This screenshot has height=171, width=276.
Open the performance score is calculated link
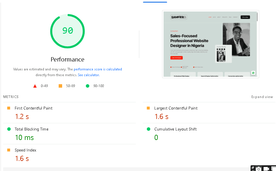click(98, 69)
